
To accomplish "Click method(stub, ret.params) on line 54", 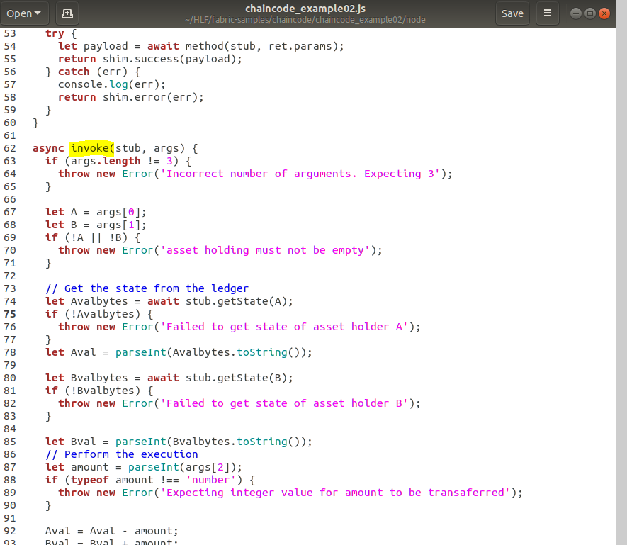I will point(261,46).
